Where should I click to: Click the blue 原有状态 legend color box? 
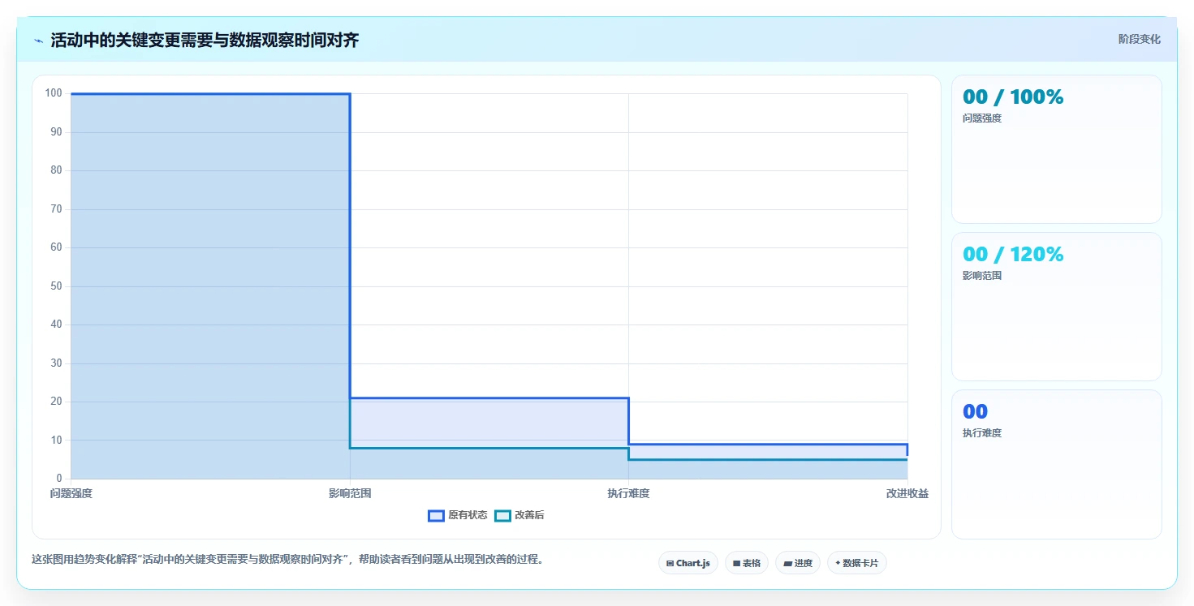click(436, 515)
